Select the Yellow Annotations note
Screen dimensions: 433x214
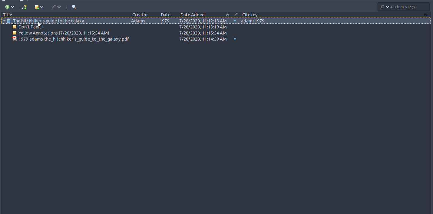pyautogui.click(x=64, y=33)
